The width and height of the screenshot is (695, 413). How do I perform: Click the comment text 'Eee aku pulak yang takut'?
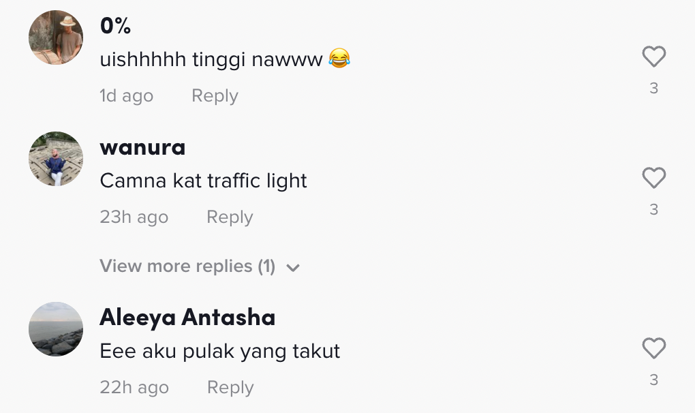[219, 351]
